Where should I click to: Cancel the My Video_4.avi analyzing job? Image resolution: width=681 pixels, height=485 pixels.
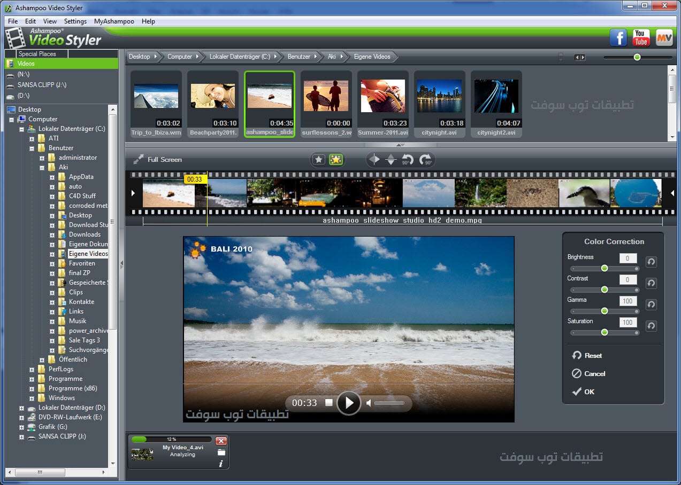pyautogui.click(x=221, y=441)
